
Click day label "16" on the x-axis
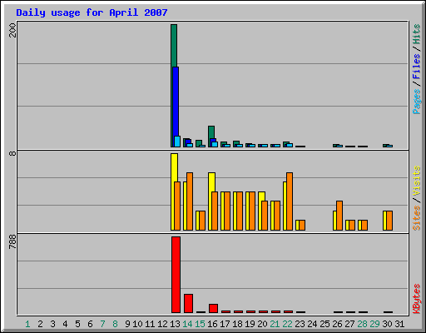tap(212, 324)
